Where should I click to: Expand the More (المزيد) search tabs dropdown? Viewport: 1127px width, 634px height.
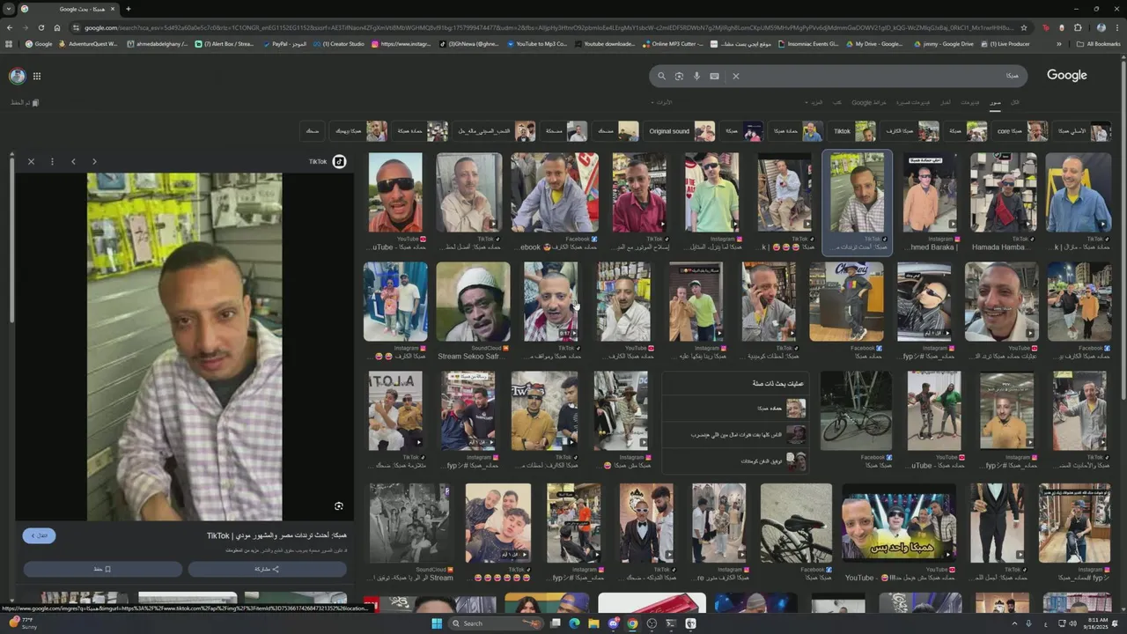click(815, 103)
